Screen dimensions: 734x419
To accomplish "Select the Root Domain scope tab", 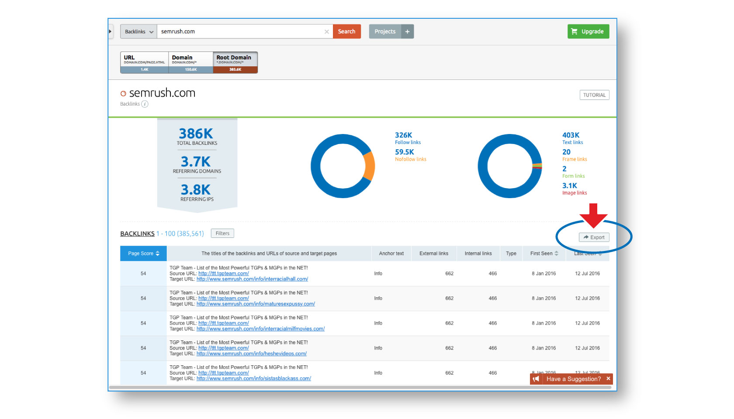I will pyautogui.click(x=235, y=62).
